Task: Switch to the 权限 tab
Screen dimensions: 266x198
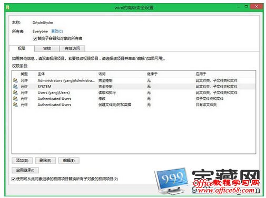Action: coord(22,48)
